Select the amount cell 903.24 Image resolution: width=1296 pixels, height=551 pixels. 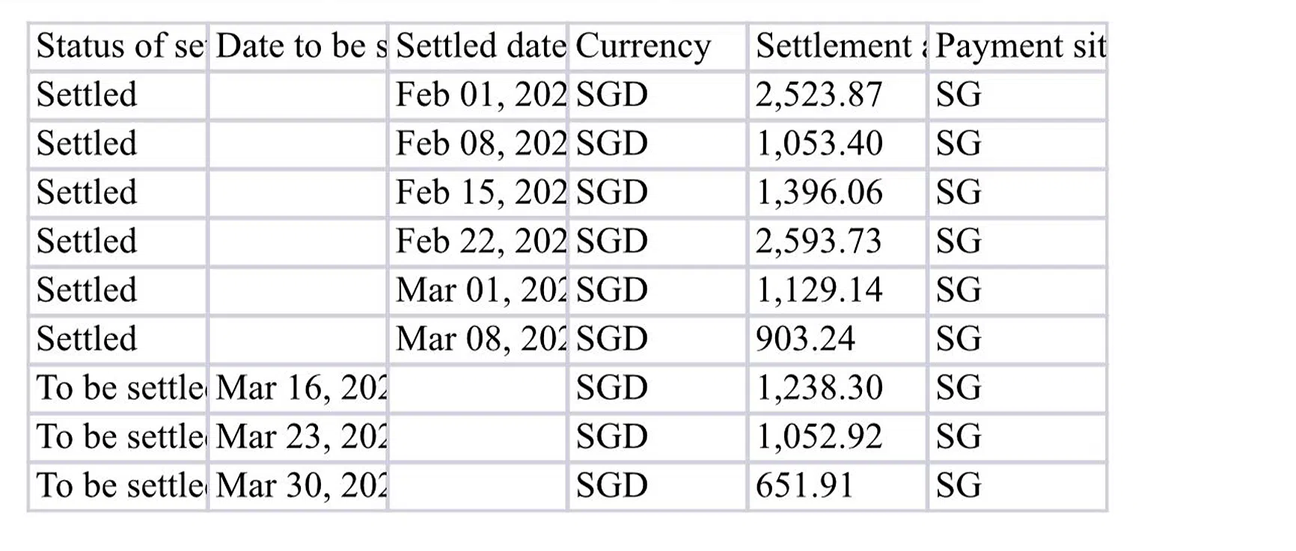[x=837, y=339]
